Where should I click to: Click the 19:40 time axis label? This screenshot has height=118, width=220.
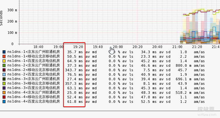coord(98,47)
